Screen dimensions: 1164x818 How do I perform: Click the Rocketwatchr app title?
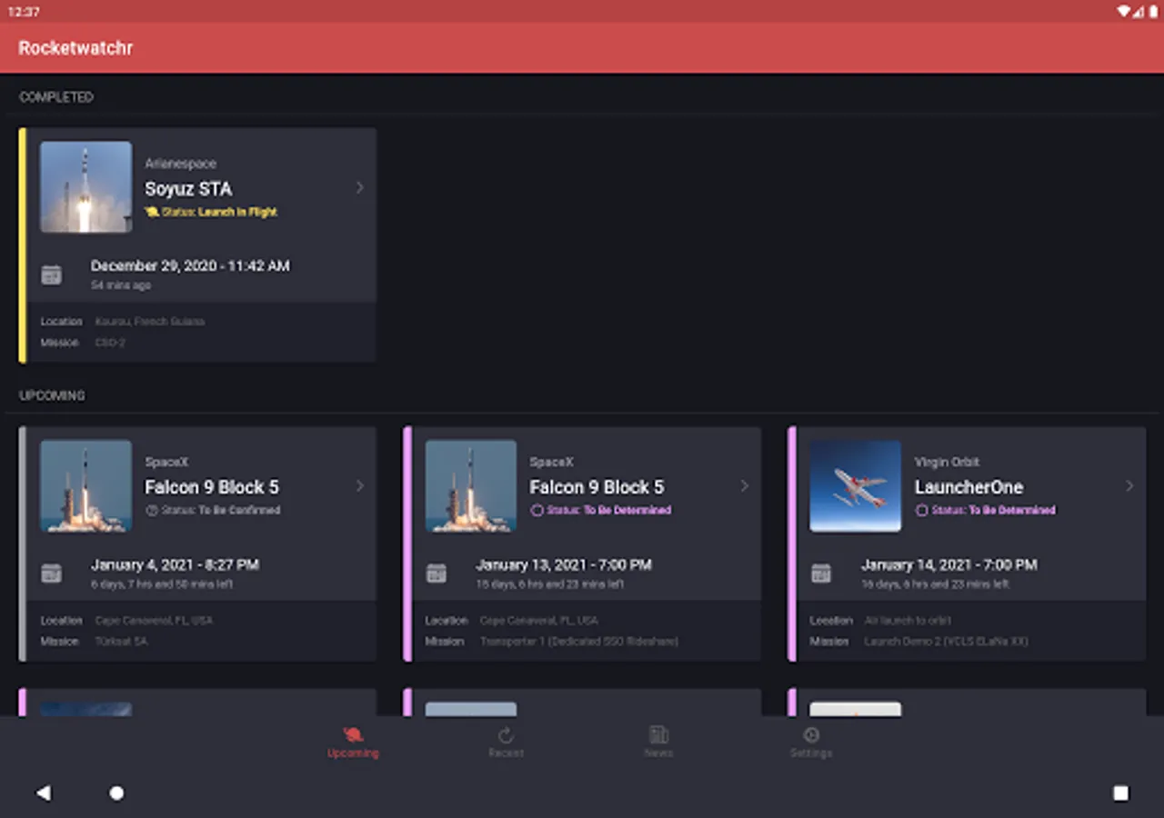click(x=75, y=48)
